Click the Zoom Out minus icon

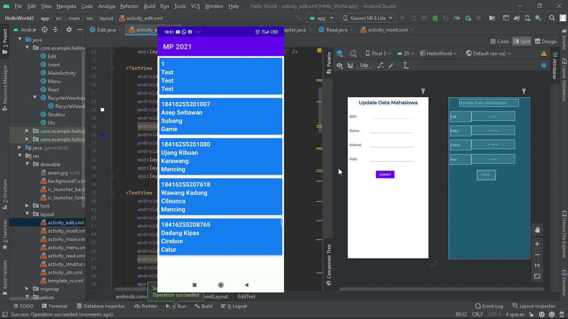[537, 255]
